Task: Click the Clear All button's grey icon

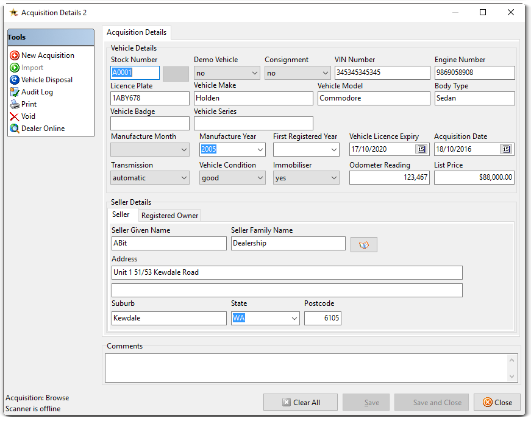Action: click(287, 402)
